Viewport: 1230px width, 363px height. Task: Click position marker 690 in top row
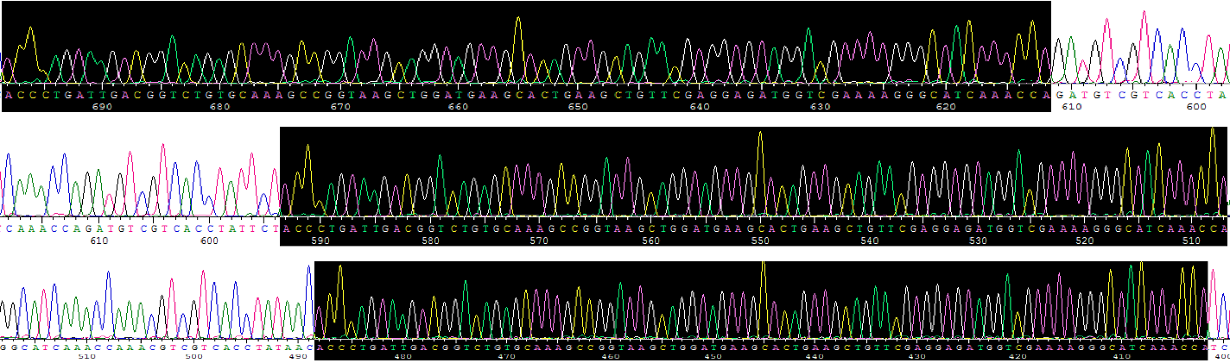tap(102, 107)
